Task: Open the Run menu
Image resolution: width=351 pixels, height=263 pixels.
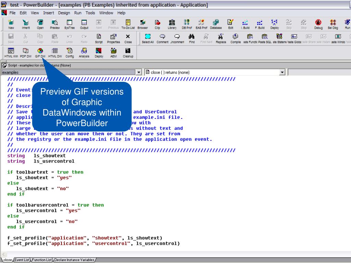Action: pyautogui.click(x=78, y=13)
